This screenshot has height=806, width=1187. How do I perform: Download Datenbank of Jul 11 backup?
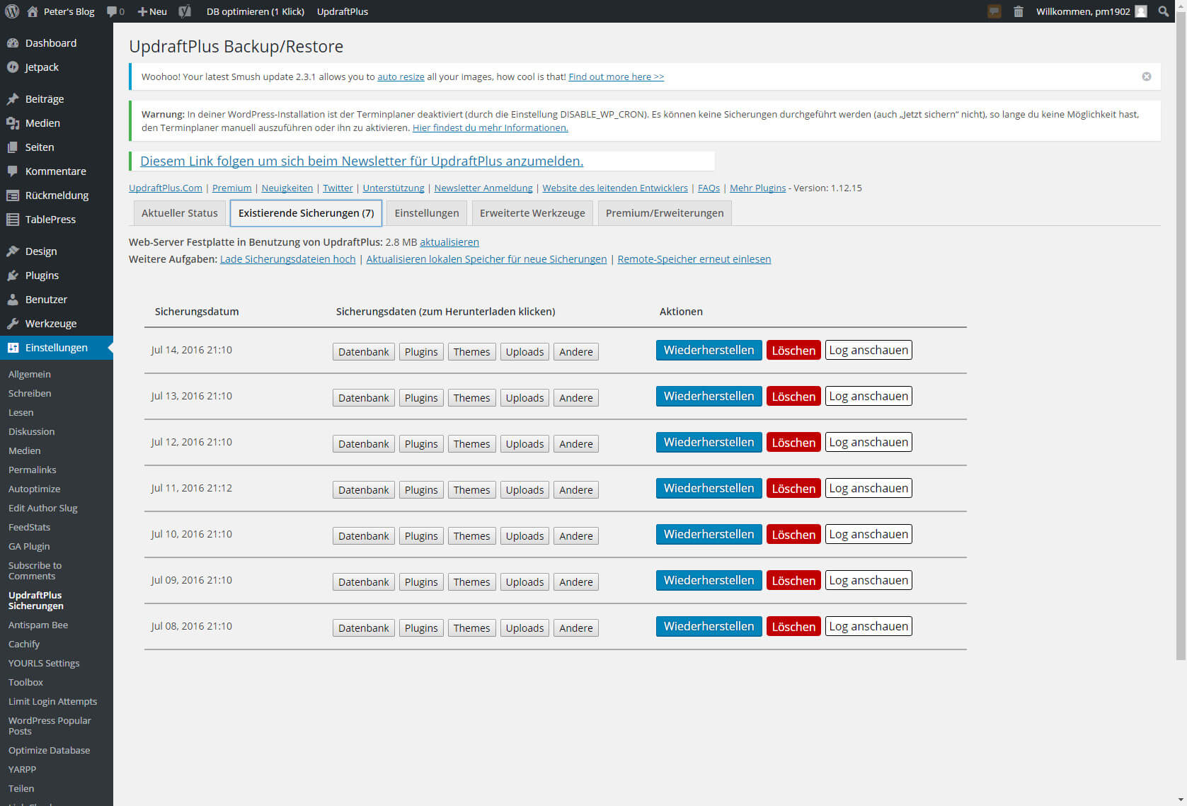(364, 490)
